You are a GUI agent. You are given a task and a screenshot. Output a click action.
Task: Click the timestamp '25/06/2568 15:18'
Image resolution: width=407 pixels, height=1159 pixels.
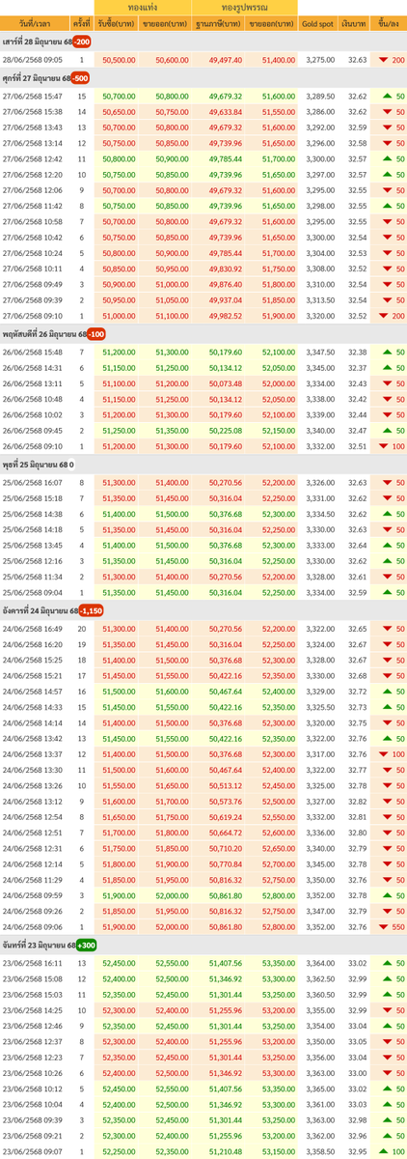[33, 498]
